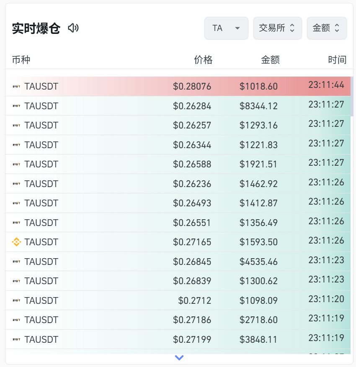Click the Bybit icon on the $0.2712 price row
The width and height of the screenshot is (356, 367).
pos(15,300)
